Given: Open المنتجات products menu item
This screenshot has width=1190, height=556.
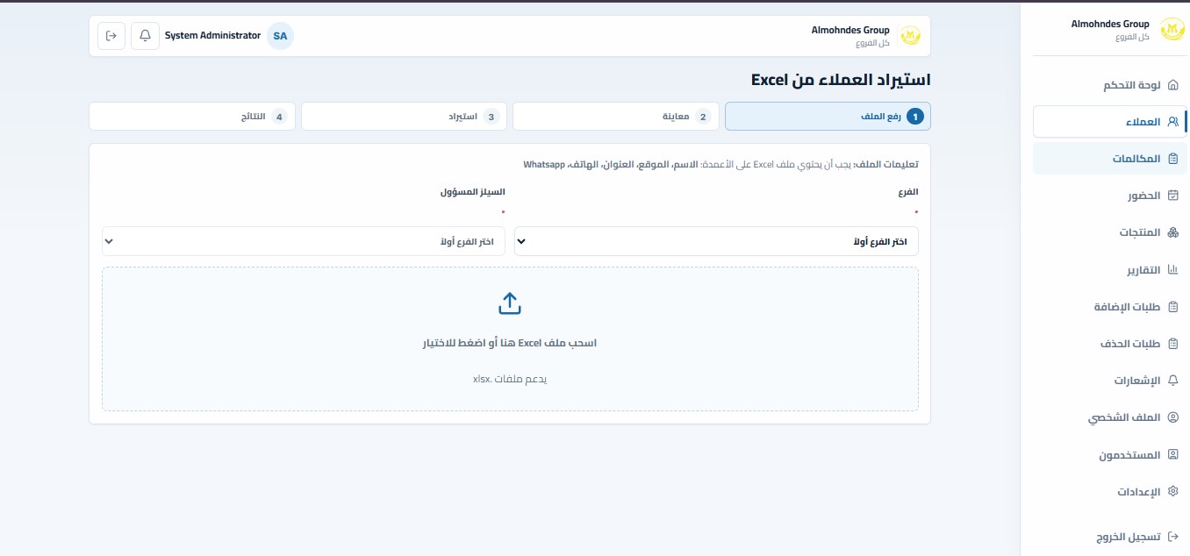Looking at the screenshot, I should point(1110,232).
